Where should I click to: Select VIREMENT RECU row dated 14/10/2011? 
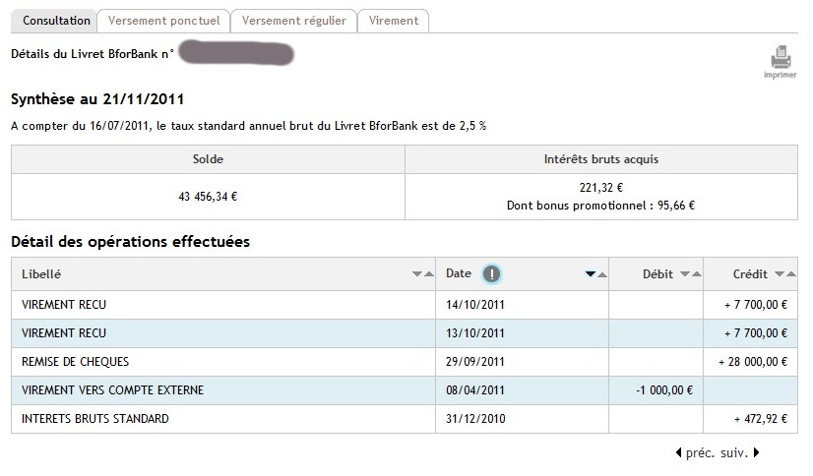pos(405,305)
